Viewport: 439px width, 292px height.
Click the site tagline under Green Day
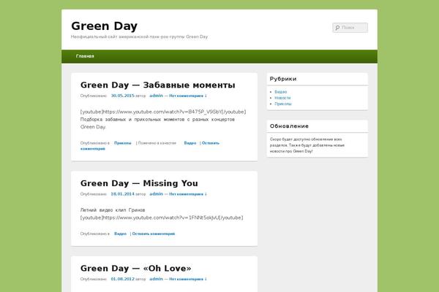coord(139,36)
